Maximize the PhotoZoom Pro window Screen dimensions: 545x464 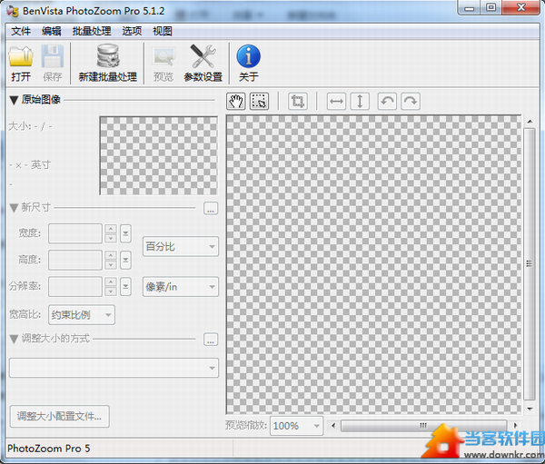(491, 7)
